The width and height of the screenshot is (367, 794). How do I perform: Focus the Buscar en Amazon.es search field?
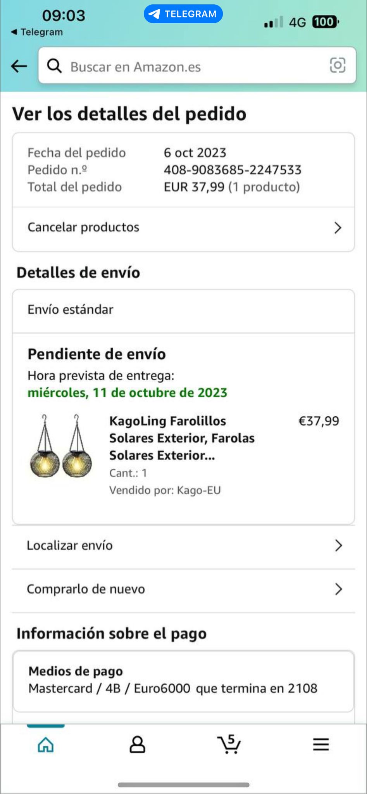194,67
